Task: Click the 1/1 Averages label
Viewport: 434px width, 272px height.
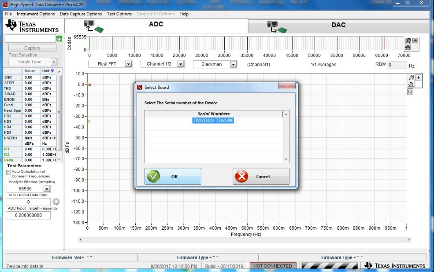Action: [323, 64]
